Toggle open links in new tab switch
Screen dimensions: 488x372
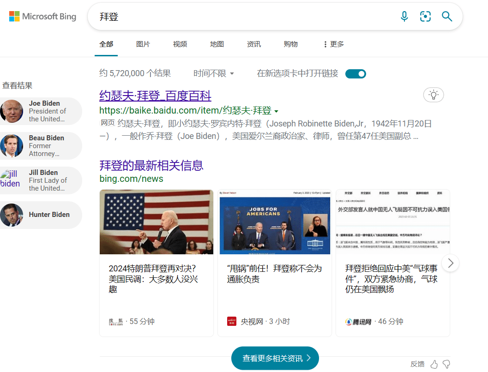[x=355, y=74]
